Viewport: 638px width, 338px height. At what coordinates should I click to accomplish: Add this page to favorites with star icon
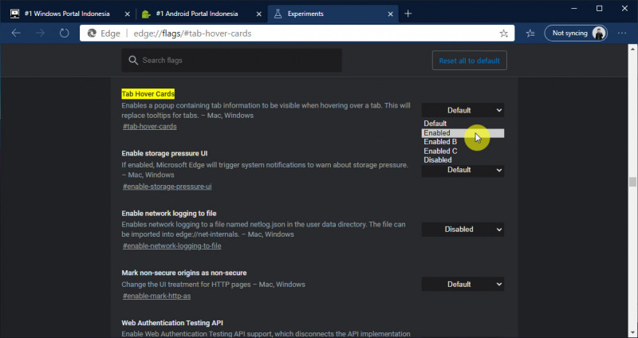click(x=504, y=33)
